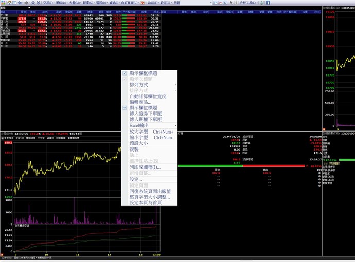Viewport: 355px width, 262px height.
Task: Select 設定本頁為首頁 in the context menu
Action: point(145,203)
